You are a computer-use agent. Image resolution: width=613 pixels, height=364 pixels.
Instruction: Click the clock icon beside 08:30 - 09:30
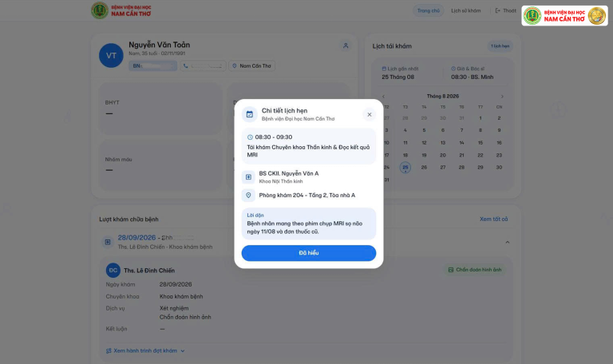250,137
